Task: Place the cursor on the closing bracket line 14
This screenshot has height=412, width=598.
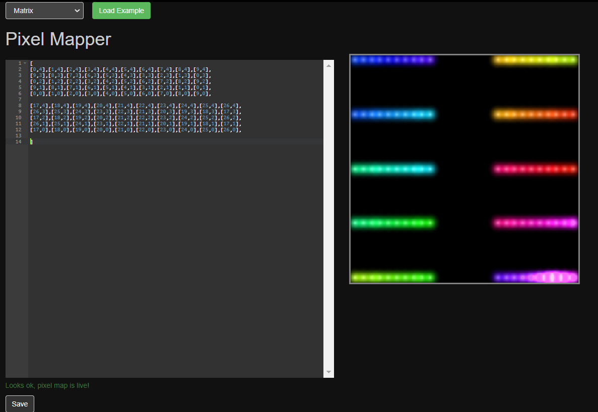Action: tap(31, 141)
